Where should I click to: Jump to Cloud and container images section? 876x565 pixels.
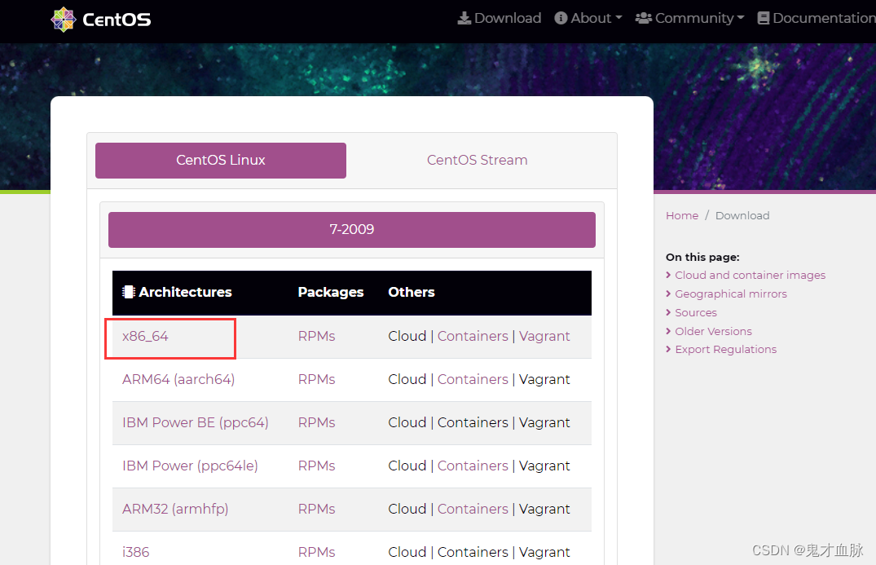coord(750,275)
